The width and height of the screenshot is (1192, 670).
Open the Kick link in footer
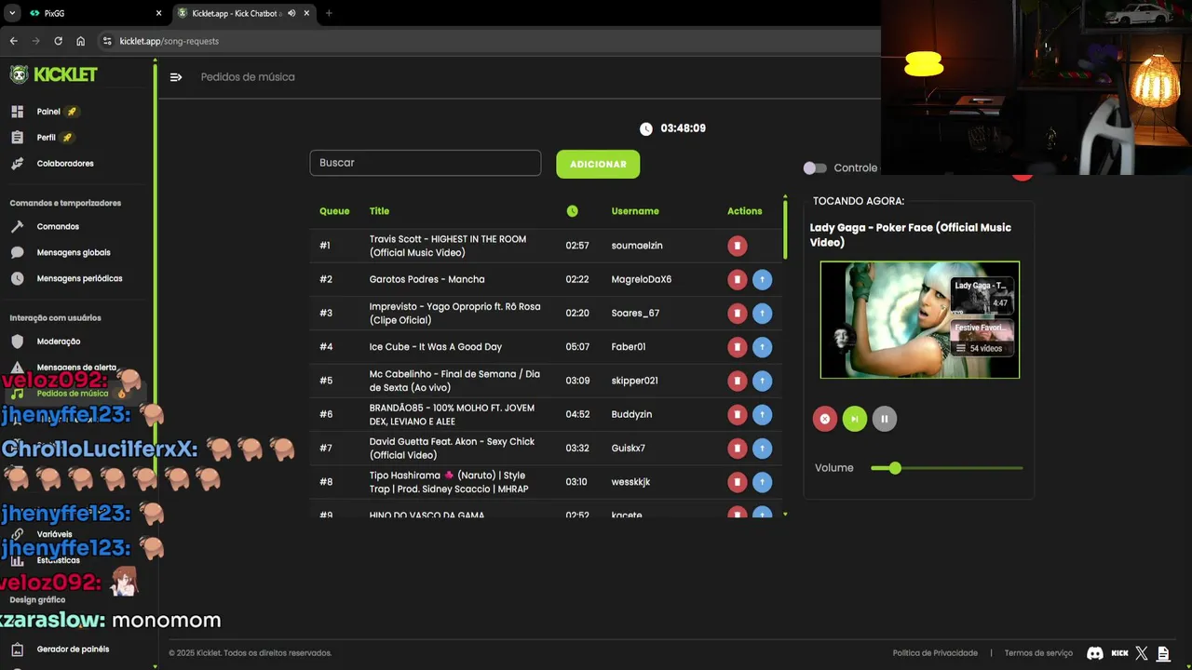pos(1120,653)
